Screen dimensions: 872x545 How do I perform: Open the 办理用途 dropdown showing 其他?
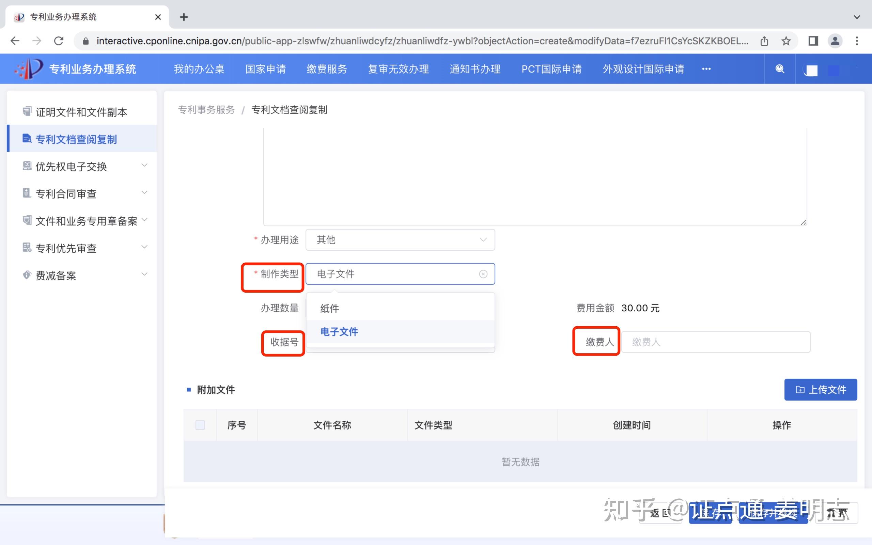[400, 240]
